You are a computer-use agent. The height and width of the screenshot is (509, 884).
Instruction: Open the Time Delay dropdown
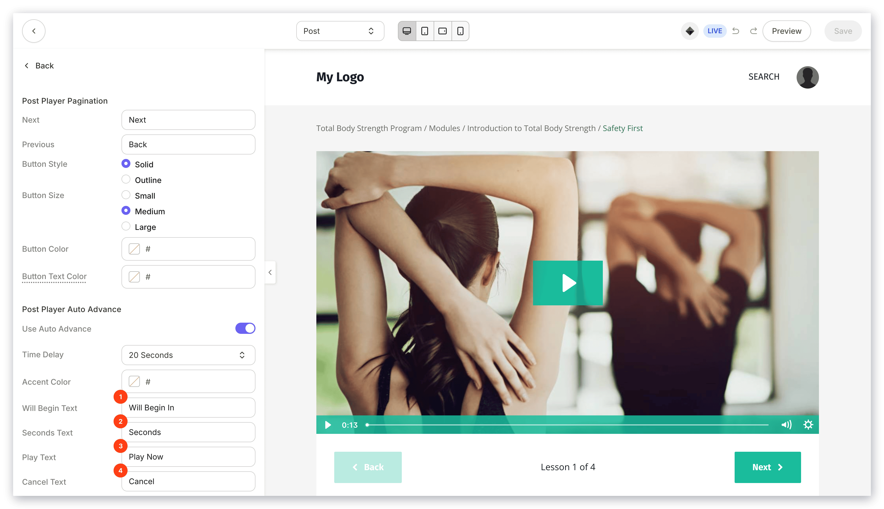pos(188,355)
